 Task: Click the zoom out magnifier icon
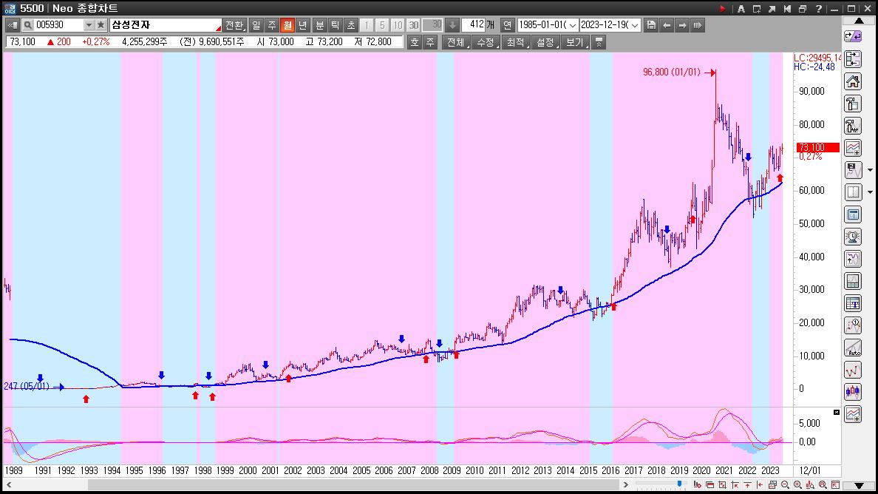tap(785, 485)
